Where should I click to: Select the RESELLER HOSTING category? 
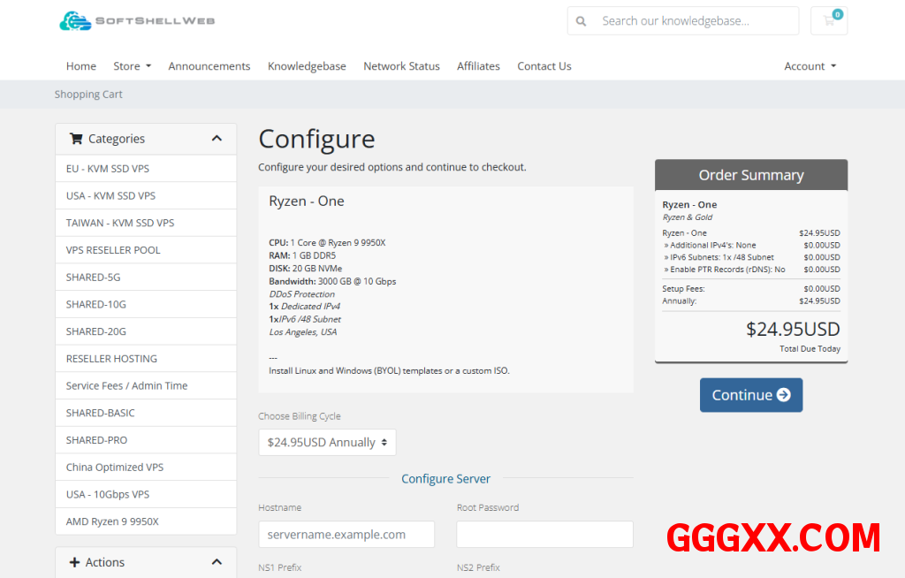111,359
